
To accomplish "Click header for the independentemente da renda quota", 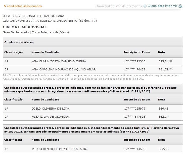I will [x=93, y=130].
